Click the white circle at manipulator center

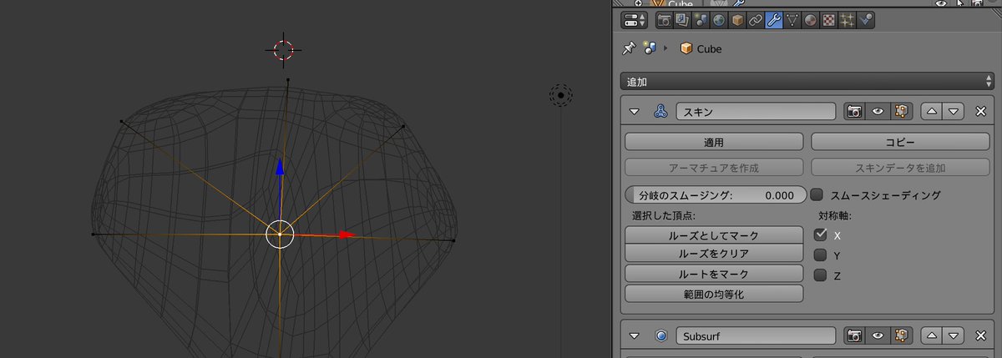[x=280, y=234]
